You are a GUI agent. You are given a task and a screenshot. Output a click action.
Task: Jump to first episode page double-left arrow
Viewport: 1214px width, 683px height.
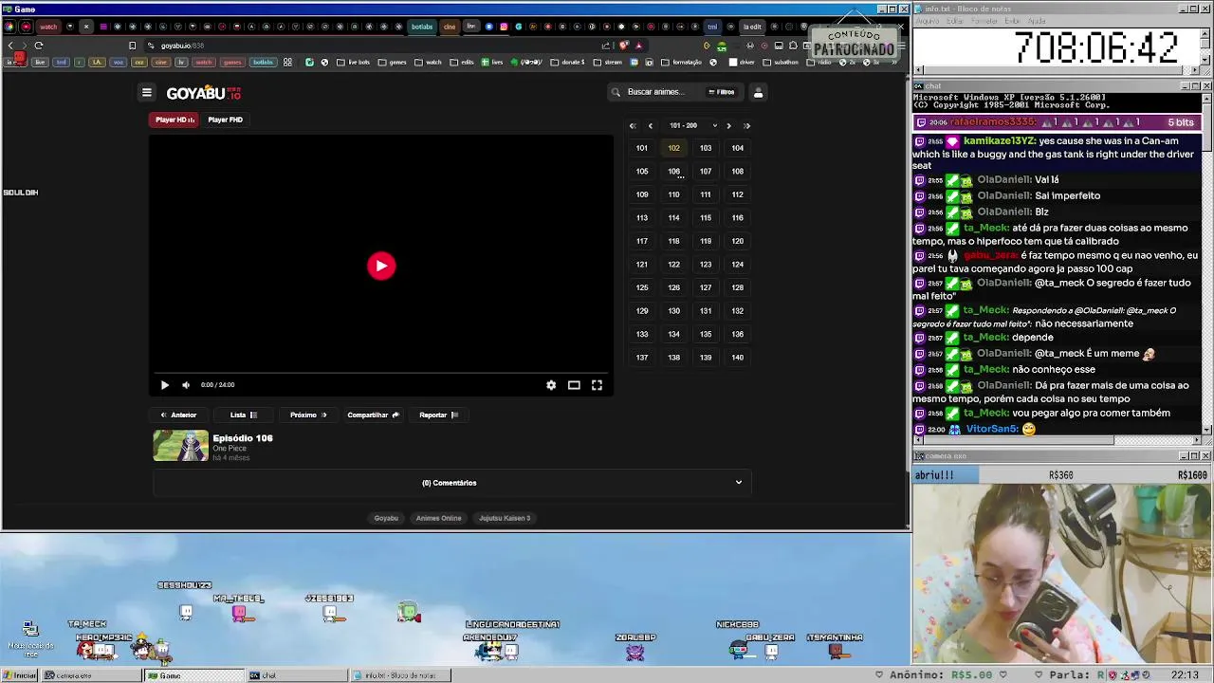click(x=633, y=125)
